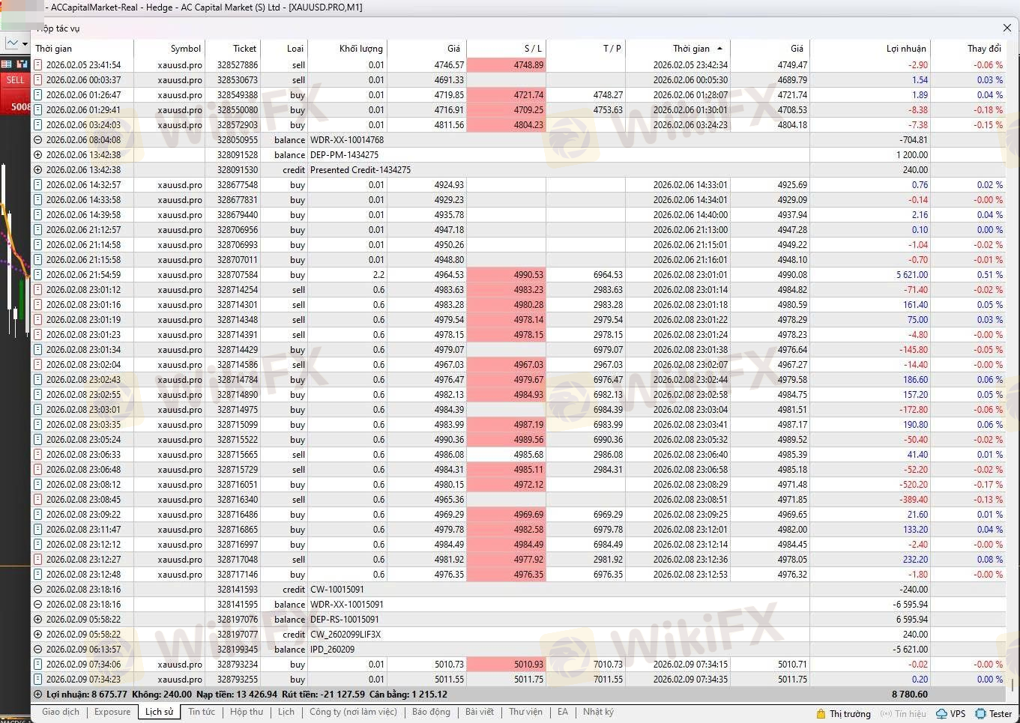The image size is (1020, 723).
Task: Select the change value 0.51 %
Action: click(989, 275)
